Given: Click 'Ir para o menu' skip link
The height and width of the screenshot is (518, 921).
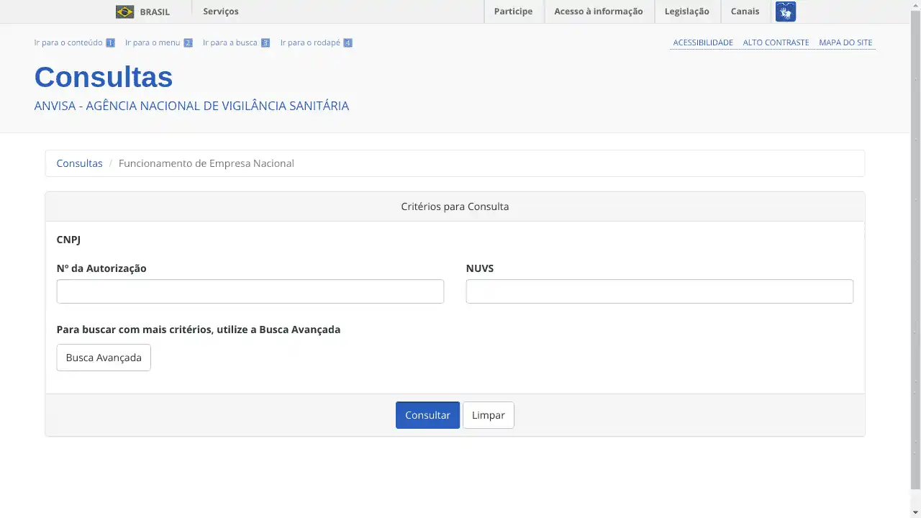Looking at the screenshot, I should click(153, 42).
